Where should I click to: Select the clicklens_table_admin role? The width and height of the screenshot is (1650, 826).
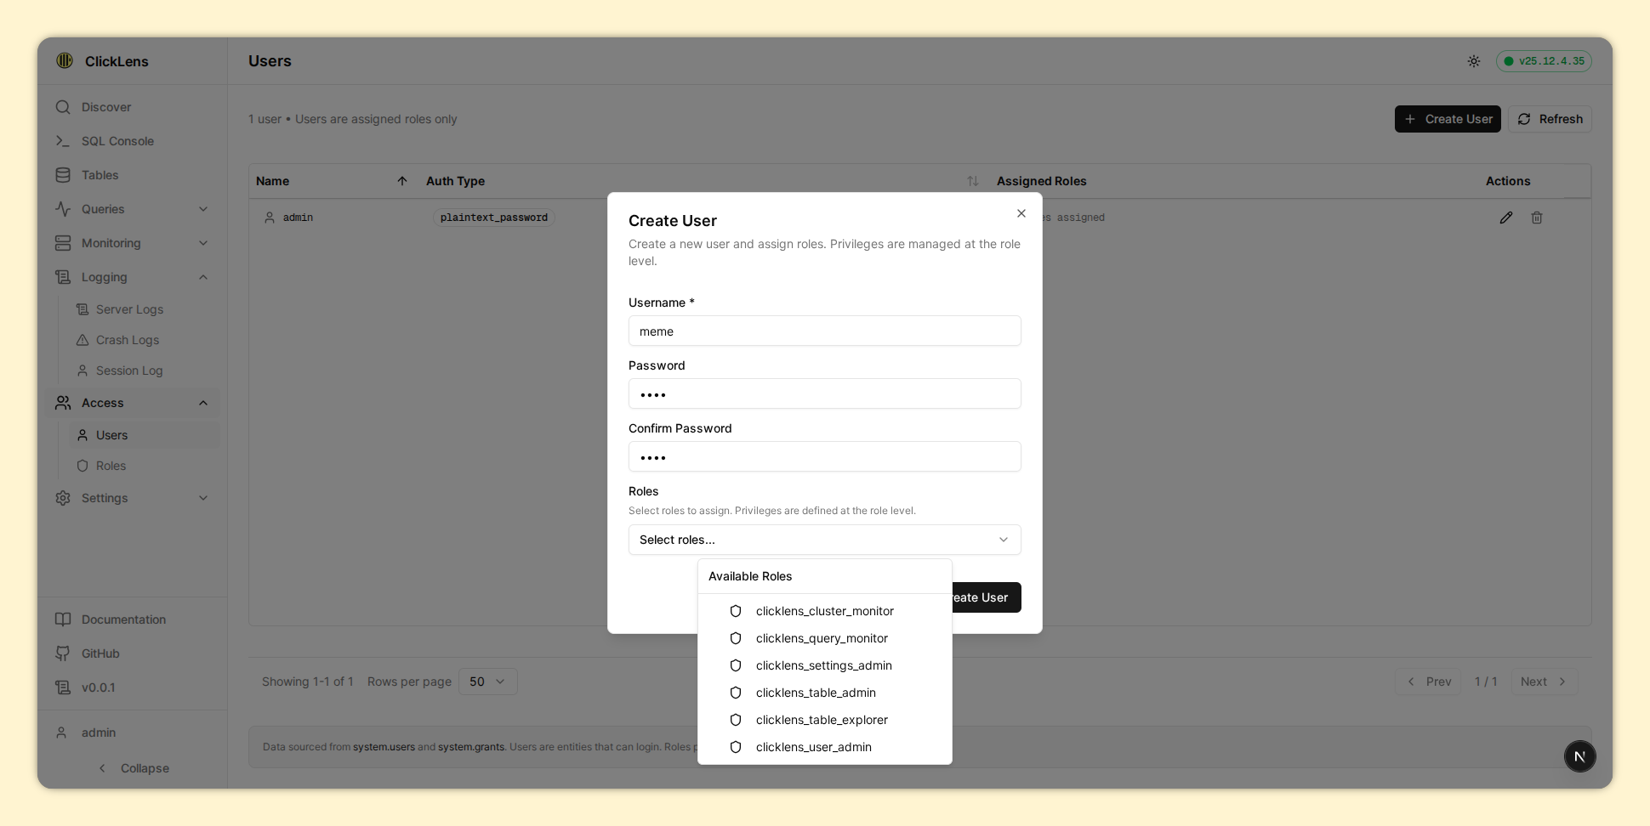point(815,693)
